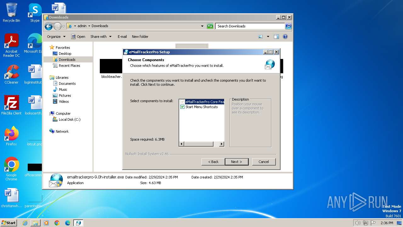
Task: Open the recent pages dropdown arrow
Action: [64, 26]
